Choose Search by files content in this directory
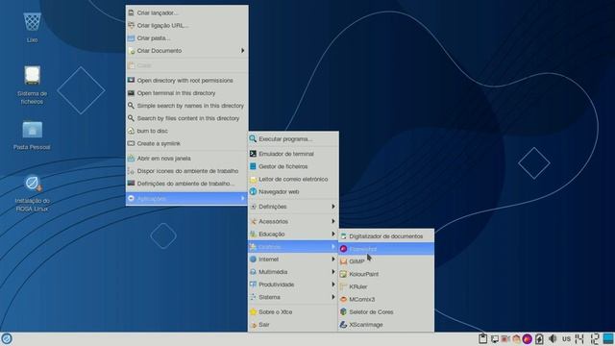The height and width of the screenshot is (346, 615). pyautogui.click(x=187, y=118)
